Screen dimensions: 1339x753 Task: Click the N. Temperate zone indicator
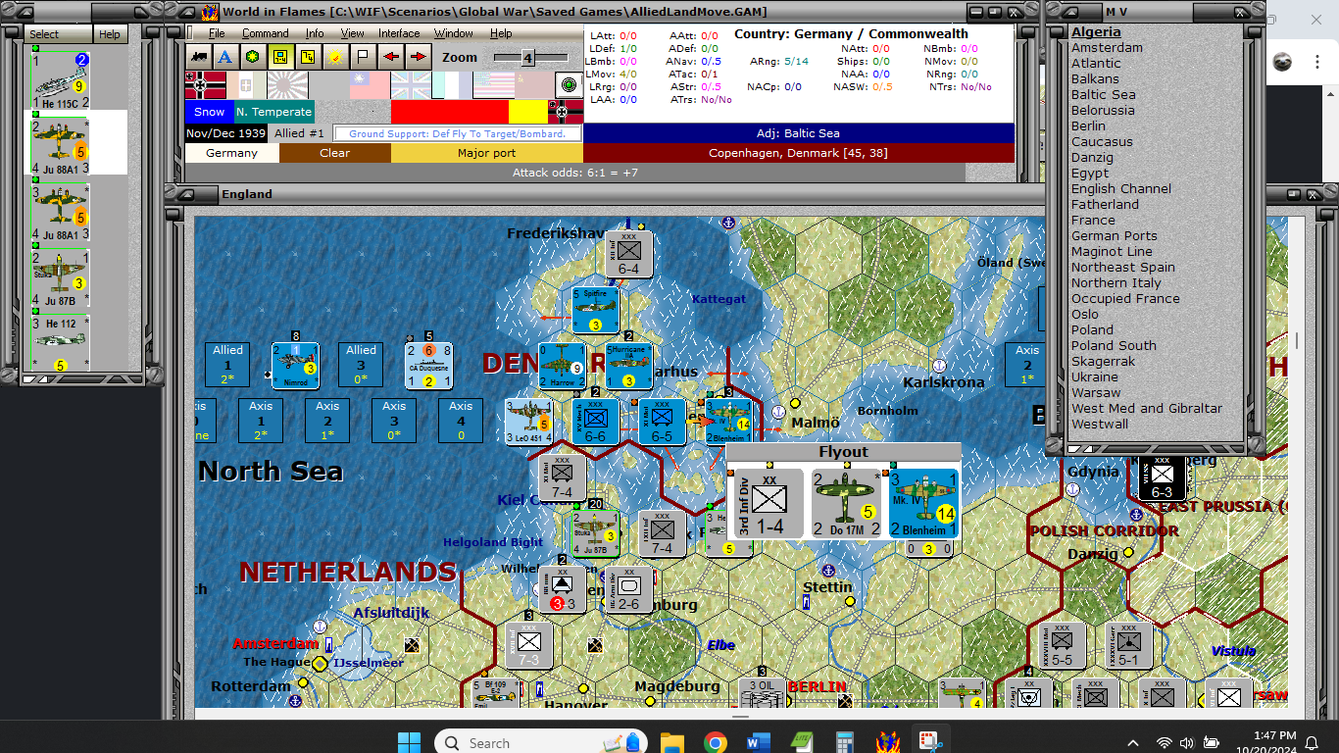274,112
